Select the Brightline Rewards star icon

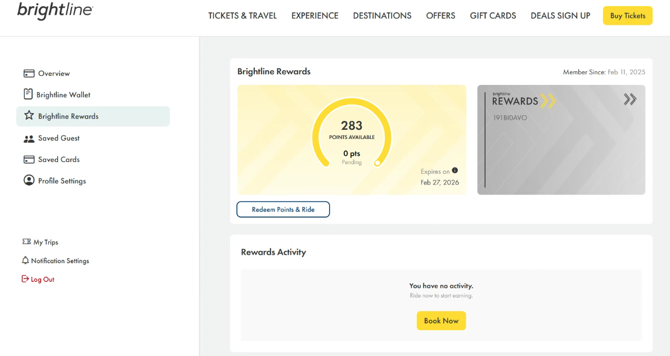[29, 116]
